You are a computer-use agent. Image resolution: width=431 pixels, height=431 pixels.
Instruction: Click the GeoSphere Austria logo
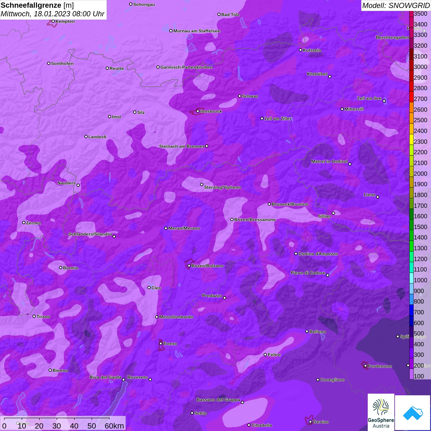381,412
